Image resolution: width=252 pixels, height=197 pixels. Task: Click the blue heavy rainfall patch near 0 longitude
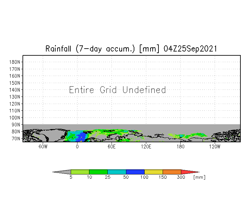[81, 137]
